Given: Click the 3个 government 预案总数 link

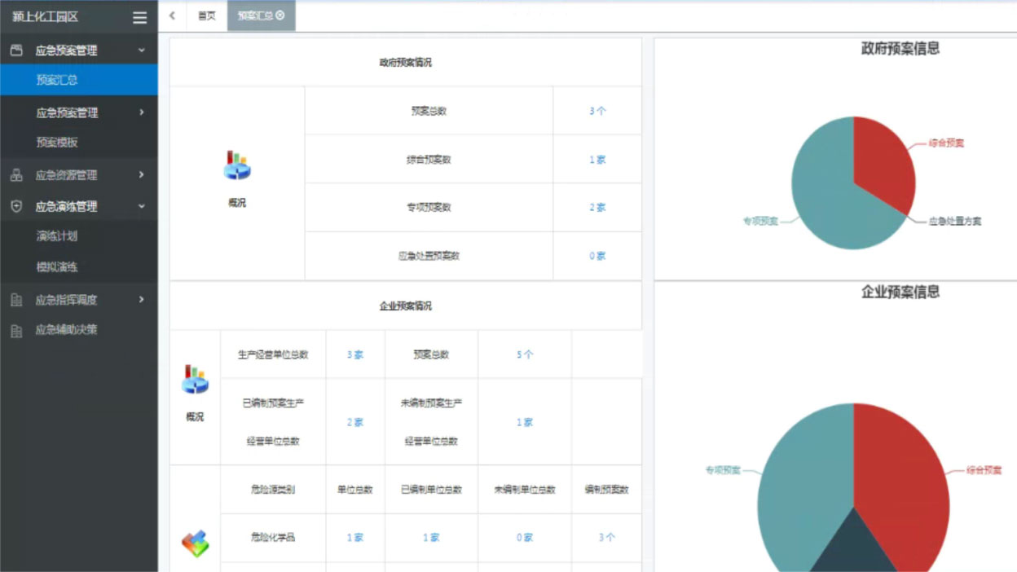Looking at the screenshot, I should 597,111.
